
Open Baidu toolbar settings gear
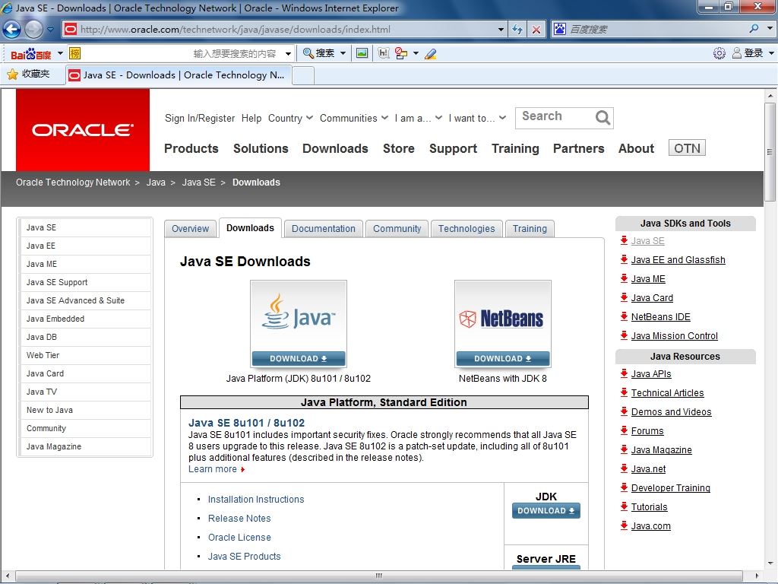point(719,53)
